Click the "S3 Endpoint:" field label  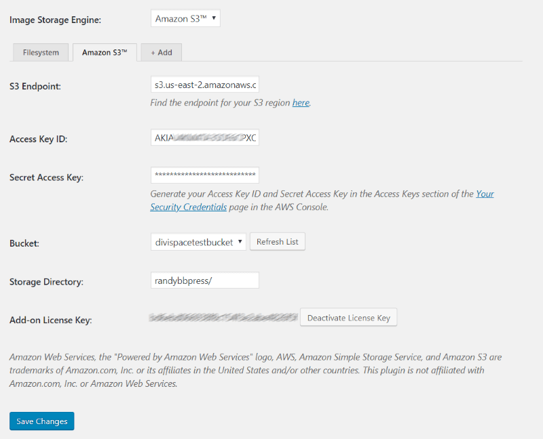coord(35,86)
